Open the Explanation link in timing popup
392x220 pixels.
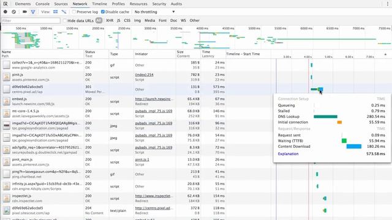[288, 153]
